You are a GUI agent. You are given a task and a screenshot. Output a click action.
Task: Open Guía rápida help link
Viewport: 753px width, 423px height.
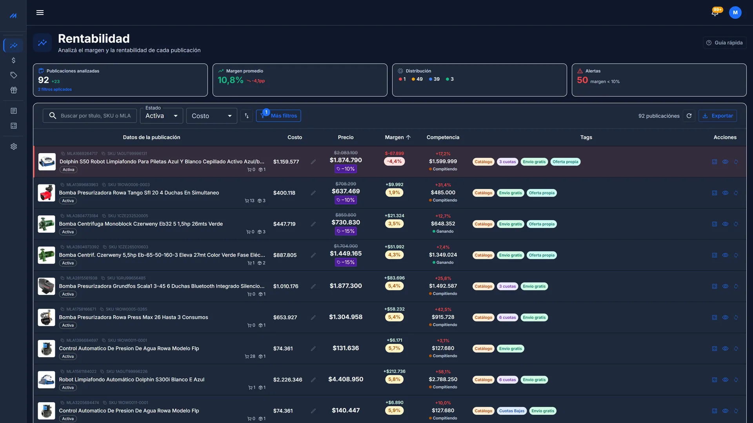click(724, 43)
